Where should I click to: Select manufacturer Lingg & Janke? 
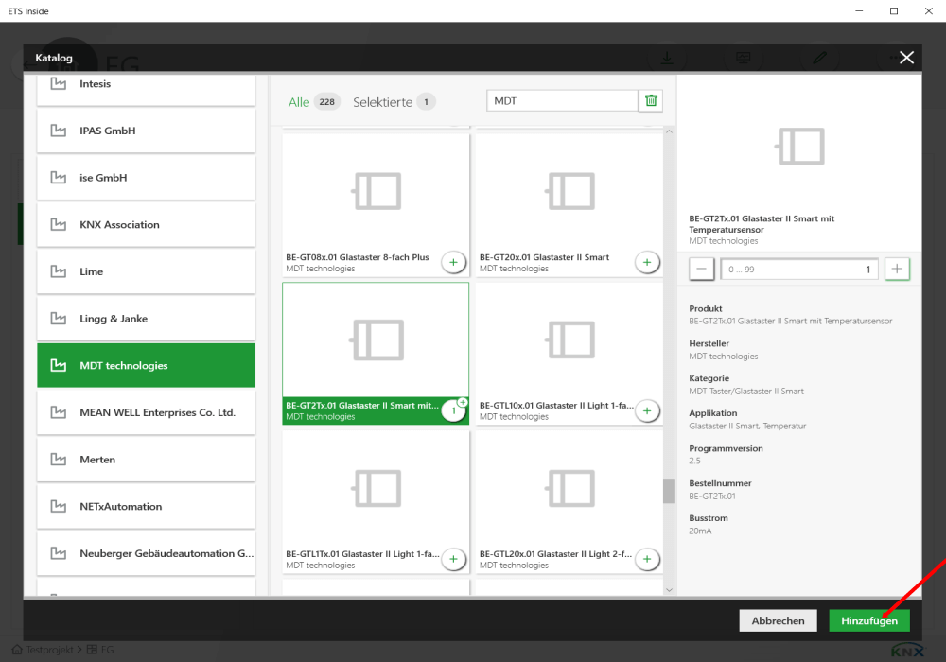click(147, 319)
